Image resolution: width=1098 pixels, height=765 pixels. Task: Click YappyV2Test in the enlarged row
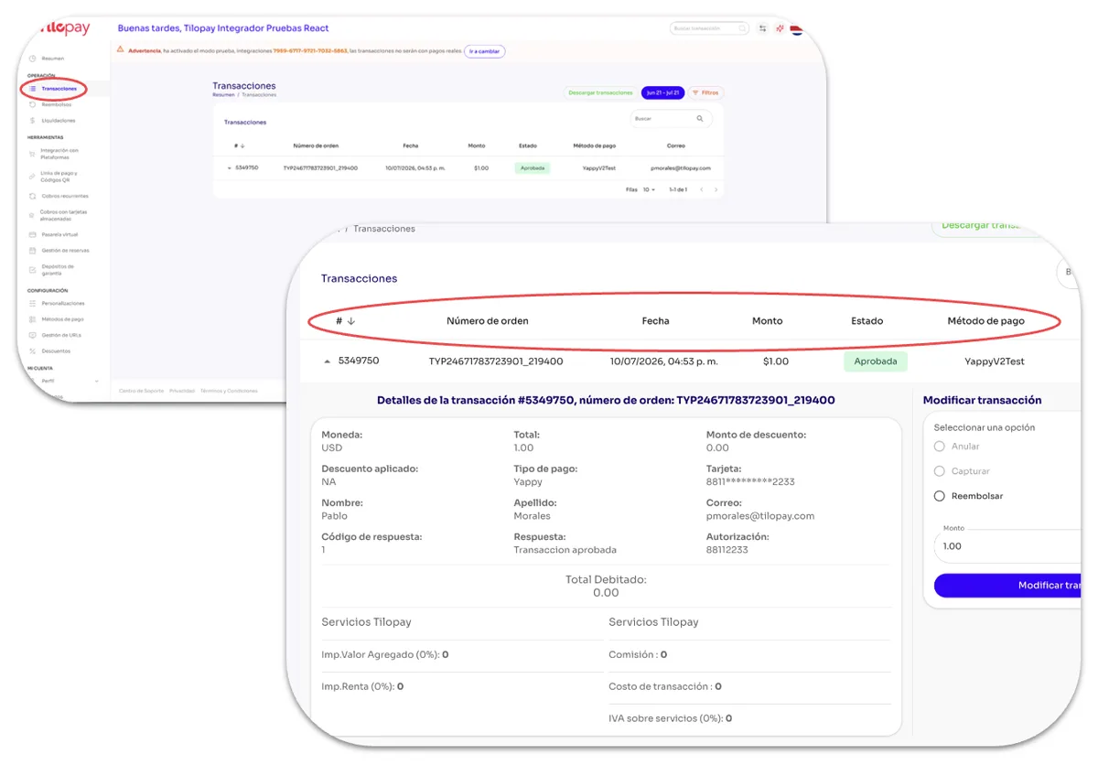[995, 361]
